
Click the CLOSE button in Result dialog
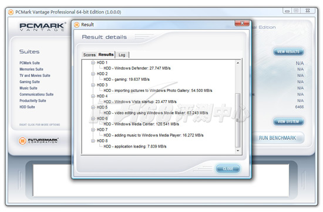point(228,169)
